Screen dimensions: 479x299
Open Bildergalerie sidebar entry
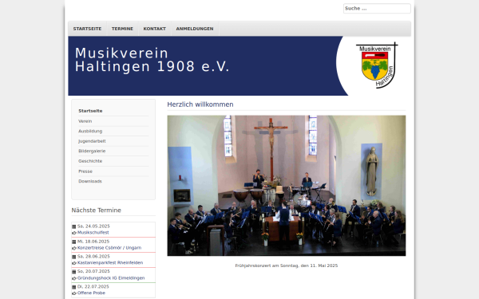92,151
